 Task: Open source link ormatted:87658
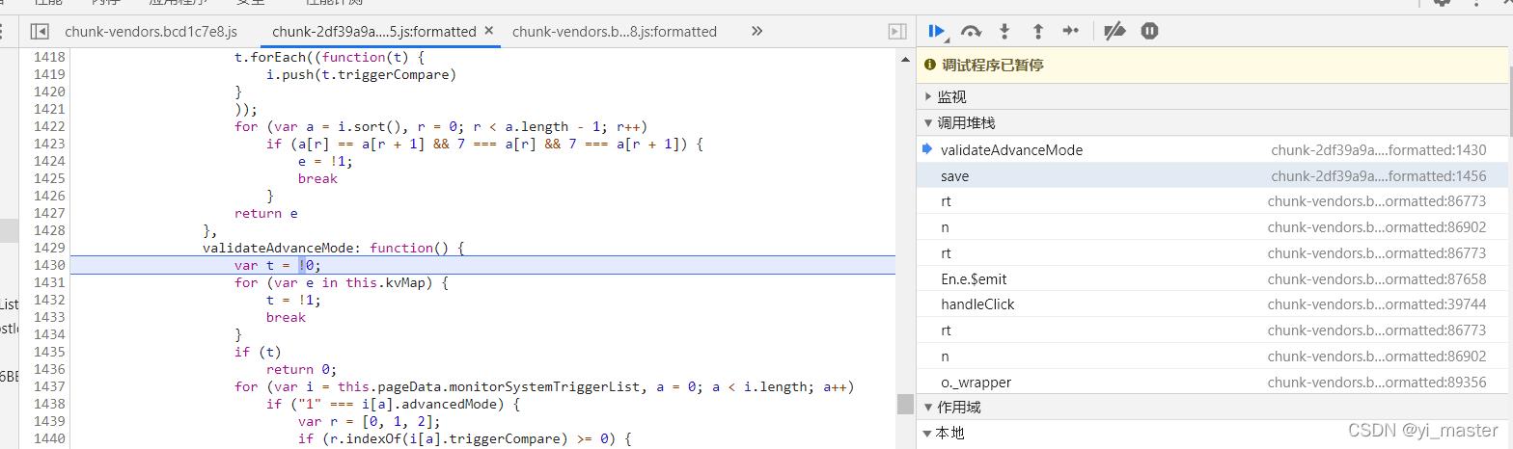pyautogui.click(x=1377, y=278)
